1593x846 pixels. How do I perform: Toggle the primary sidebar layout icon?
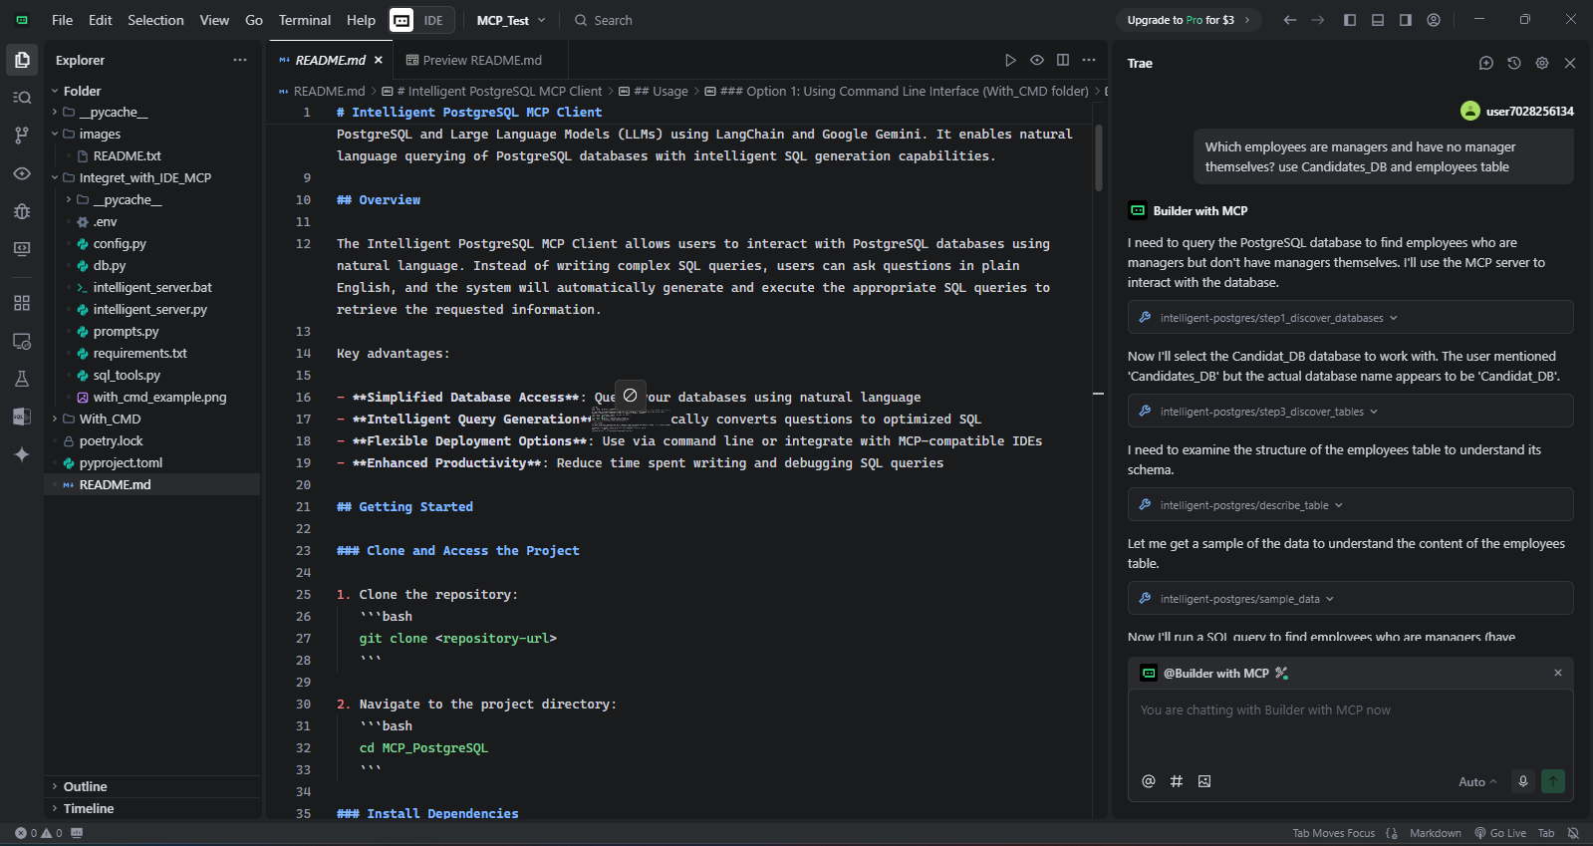(1350, 20)
